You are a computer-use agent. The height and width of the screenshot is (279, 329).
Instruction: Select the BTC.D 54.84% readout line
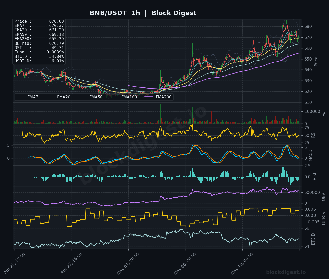tap(39, 56)
